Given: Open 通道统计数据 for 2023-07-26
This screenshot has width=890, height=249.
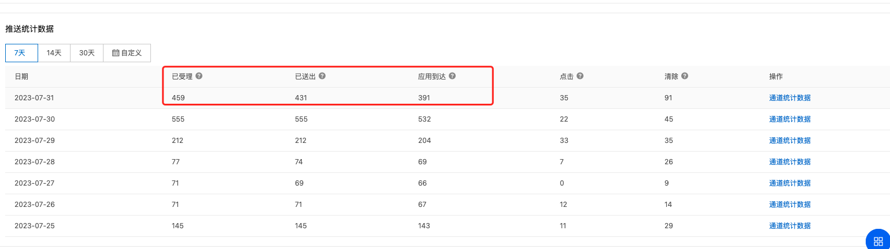Looking at the screenshot, I should [789, 205].
